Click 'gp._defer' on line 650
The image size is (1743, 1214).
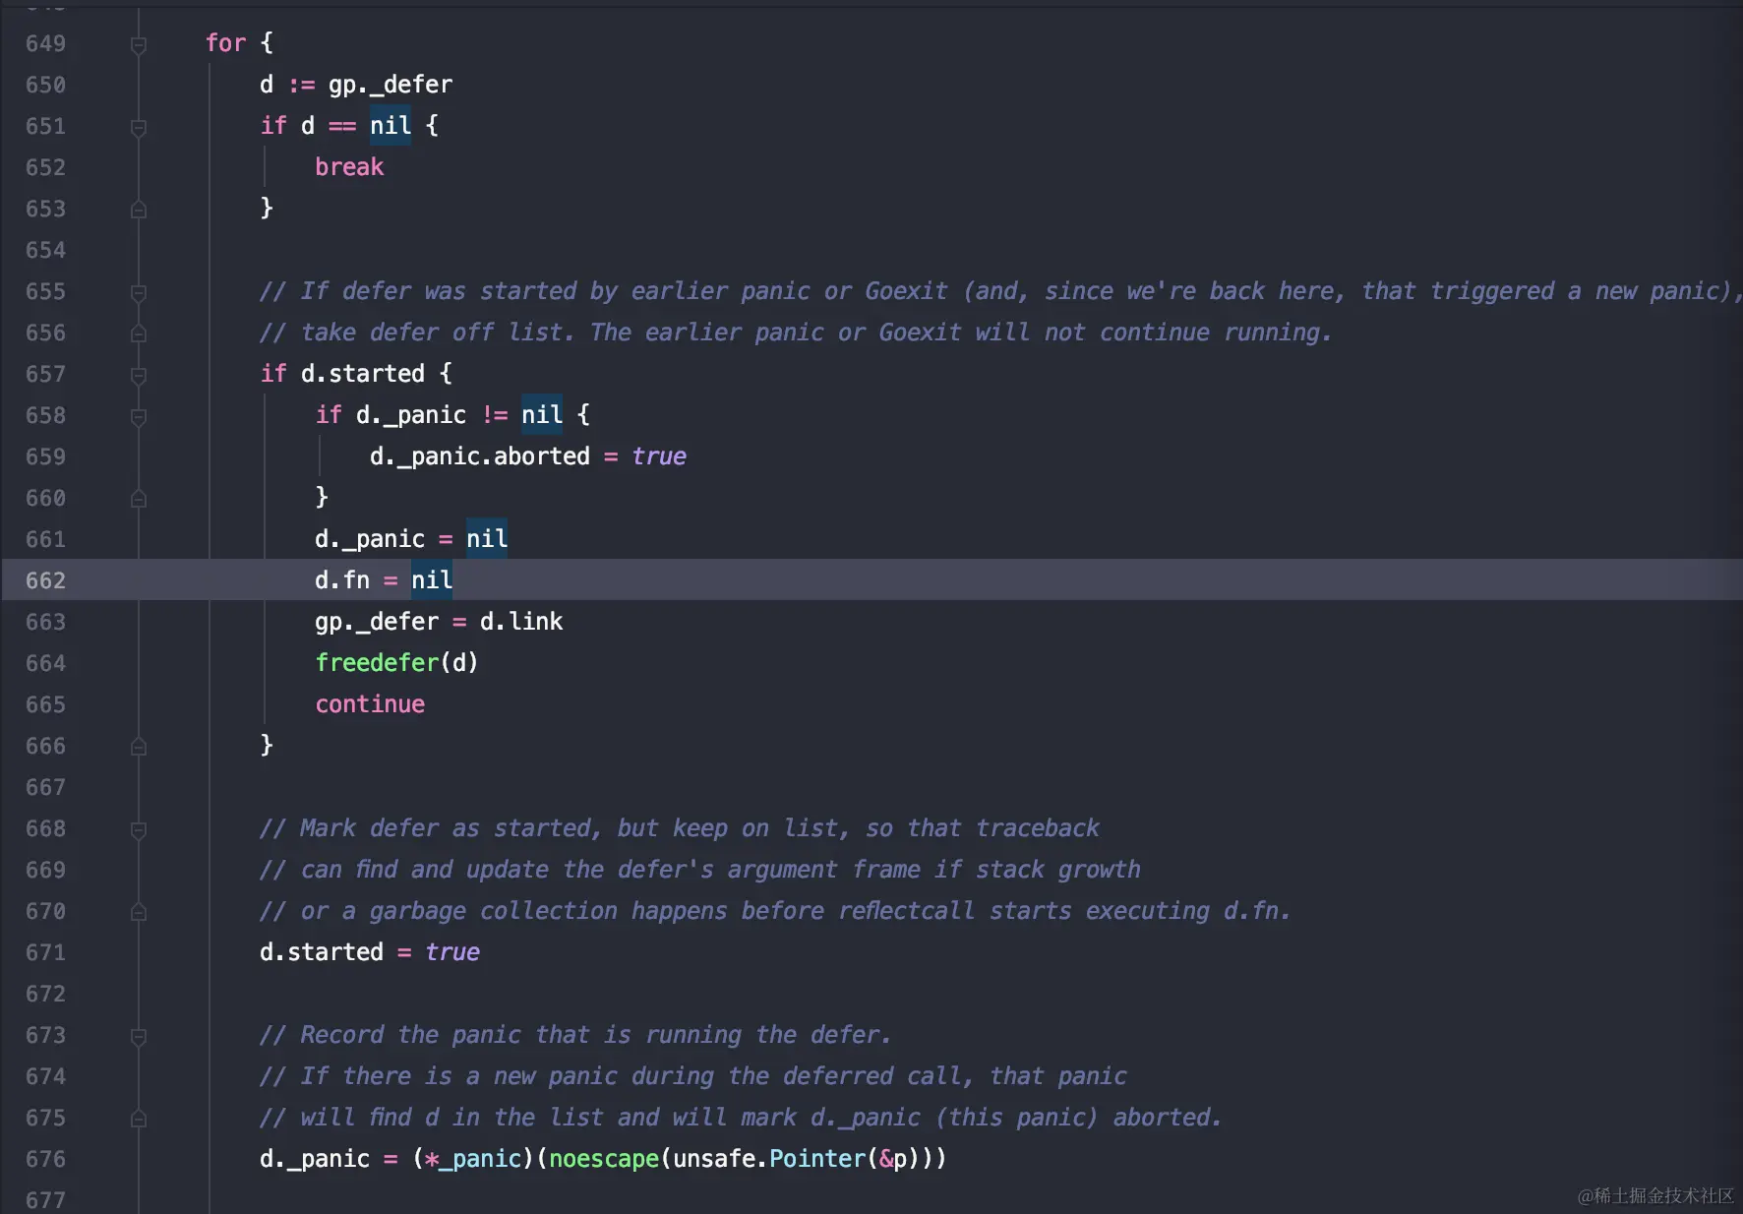tap(391, 85)
